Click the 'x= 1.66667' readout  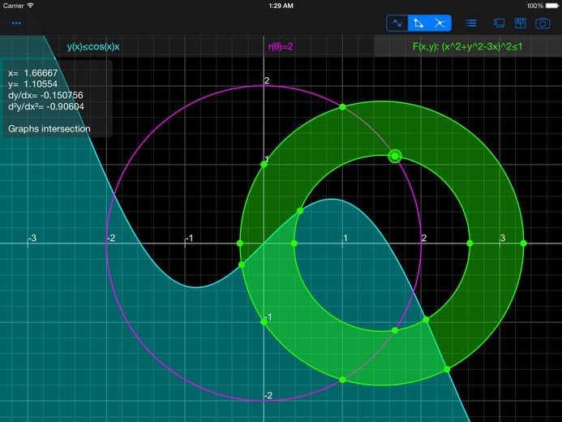tap(33, 73)
